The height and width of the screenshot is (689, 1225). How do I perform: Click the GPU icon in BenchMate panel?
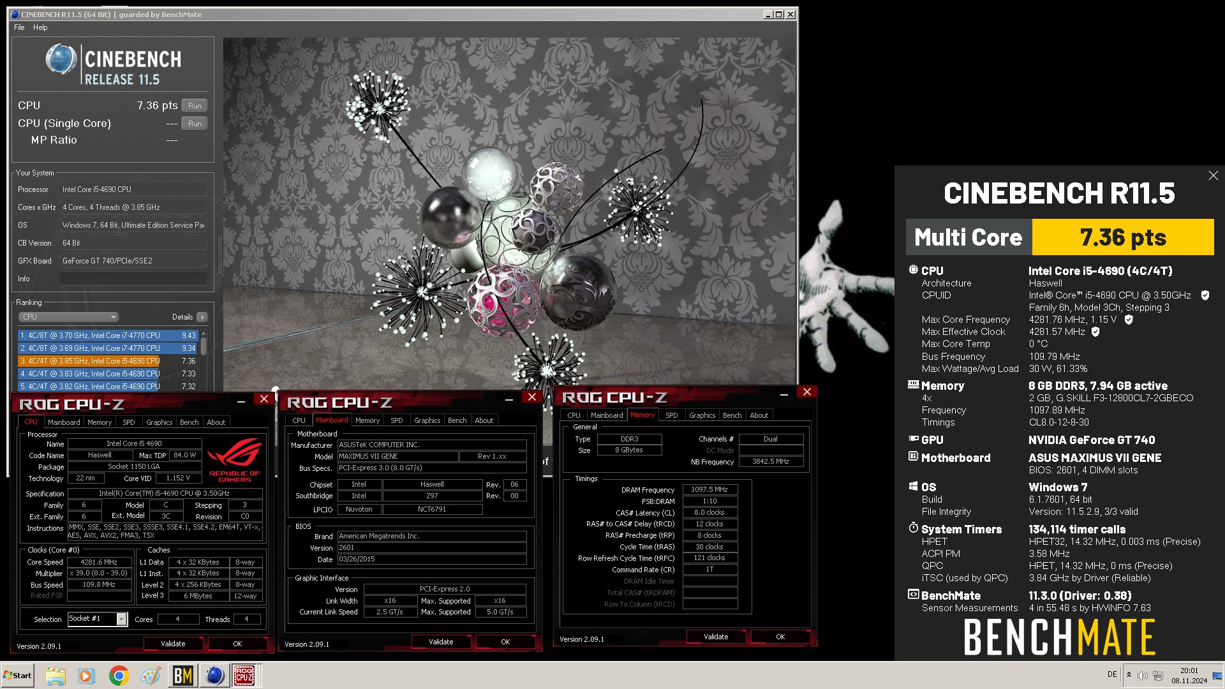point(914,439)
